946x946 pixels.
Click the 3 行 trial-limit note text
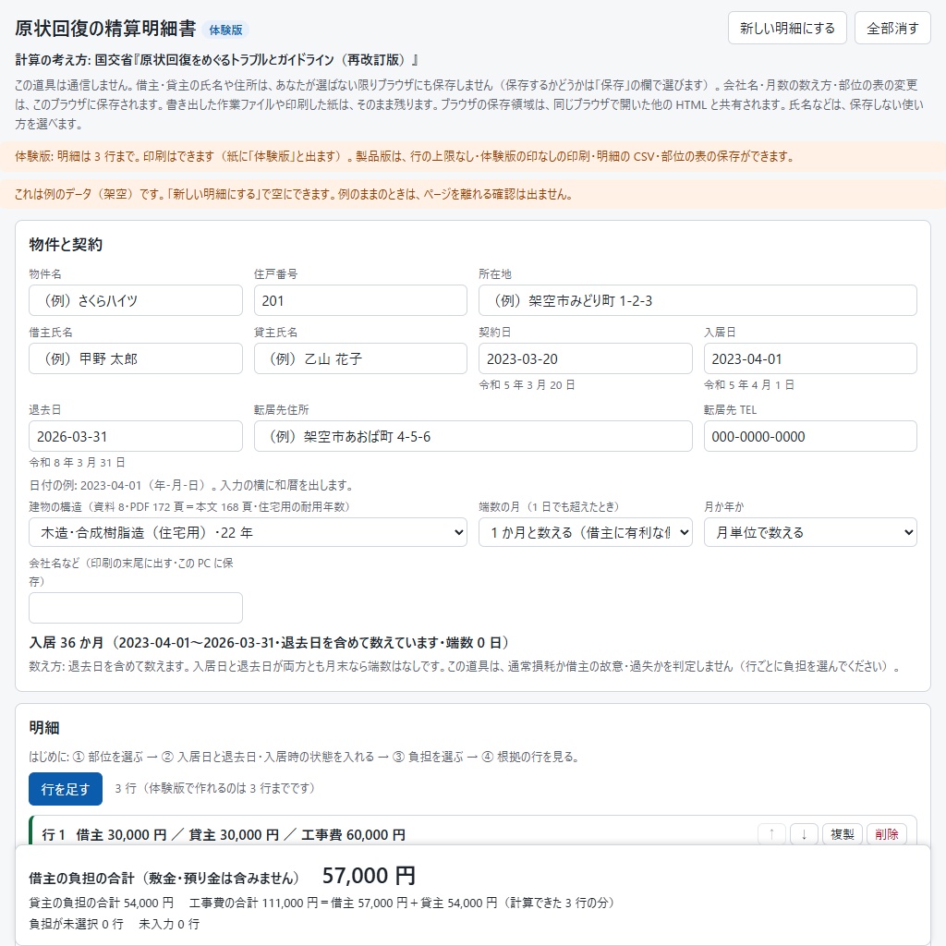(x=214, y=788)
